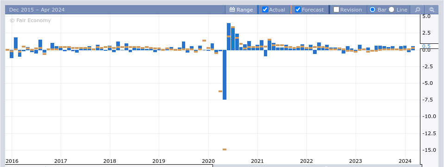Select the large negative blue bar in 2020
Viewport: 444px width, 167px height.
pyautogui.click(x=225, y=75)
